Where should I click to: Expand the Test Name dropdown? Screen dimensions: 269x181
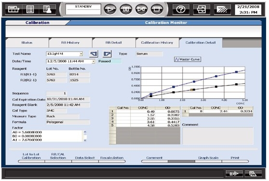(81, 54)
